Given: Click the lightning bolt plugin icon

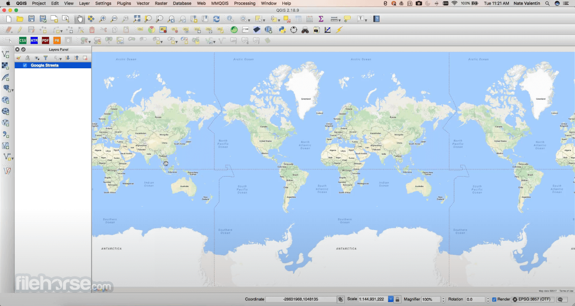Looking at the screenshot, I should click(339, 30).
